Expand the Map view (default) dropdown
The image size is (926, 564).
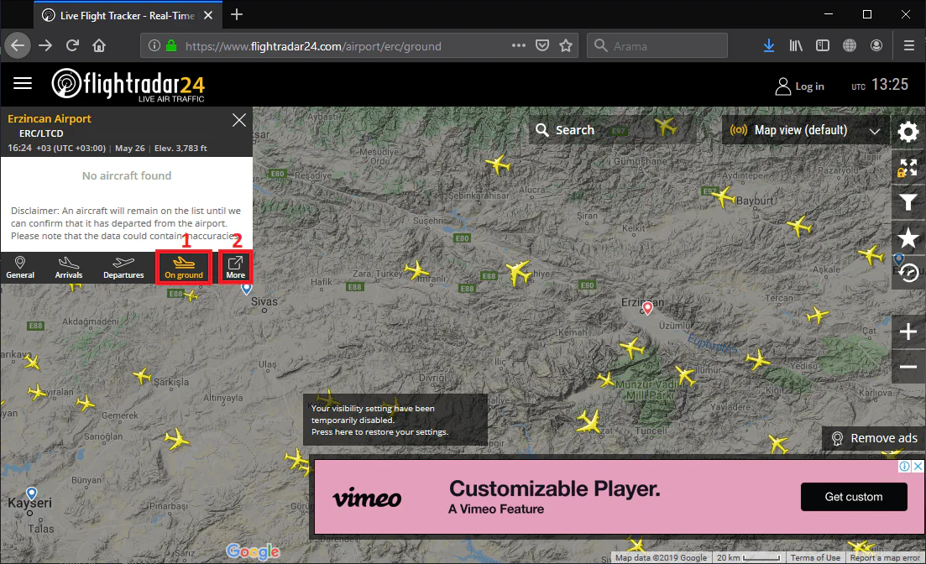pos(806,130)
